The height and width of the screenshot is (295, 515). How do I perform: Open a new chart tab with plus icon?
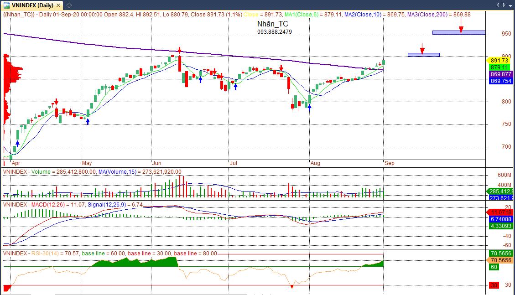tap(68, 5)
